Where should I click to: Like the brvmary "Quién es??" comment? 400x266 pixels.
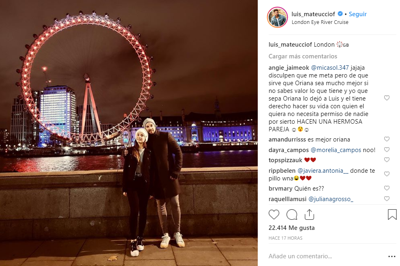387,188
